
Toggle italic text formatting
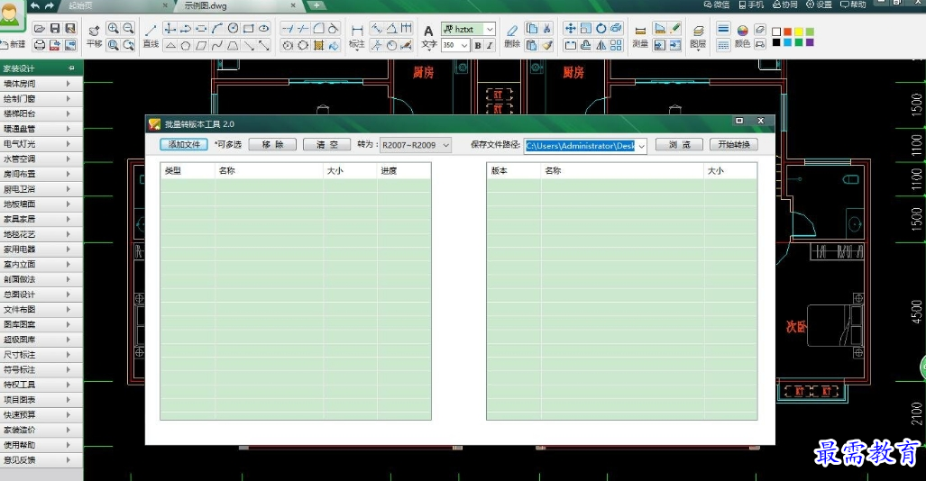pyautogui.click(x=490, y=45)
